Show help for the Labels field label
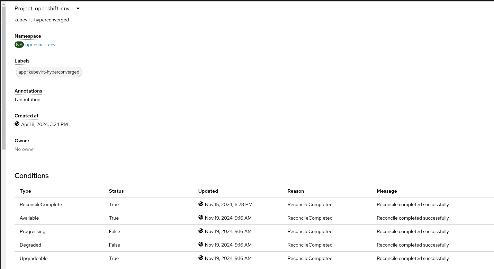The image size is (494, 269). [x=22, y=61]
